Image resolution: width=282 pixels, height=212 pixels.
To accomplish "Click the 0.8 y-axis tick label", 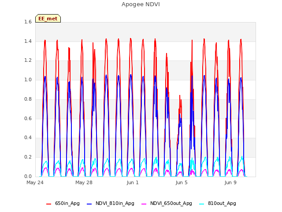I will (x=28, y=99).
